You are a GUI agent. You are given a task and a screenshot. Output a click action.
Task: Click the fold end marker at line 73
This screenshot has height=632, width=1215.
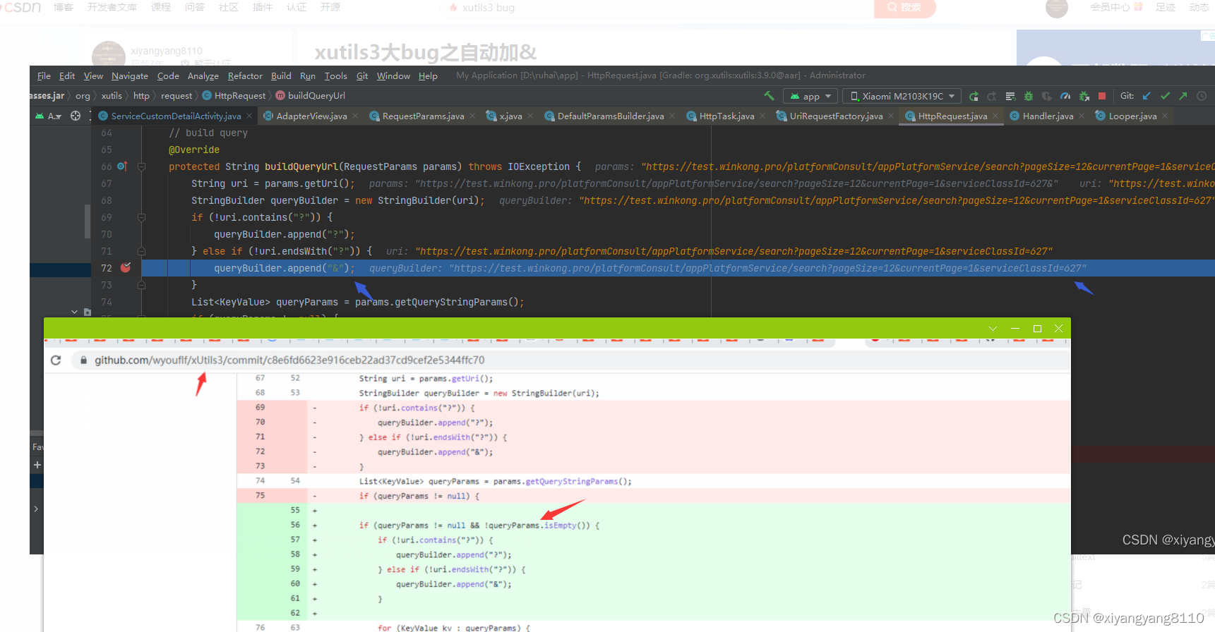point(141,285)
